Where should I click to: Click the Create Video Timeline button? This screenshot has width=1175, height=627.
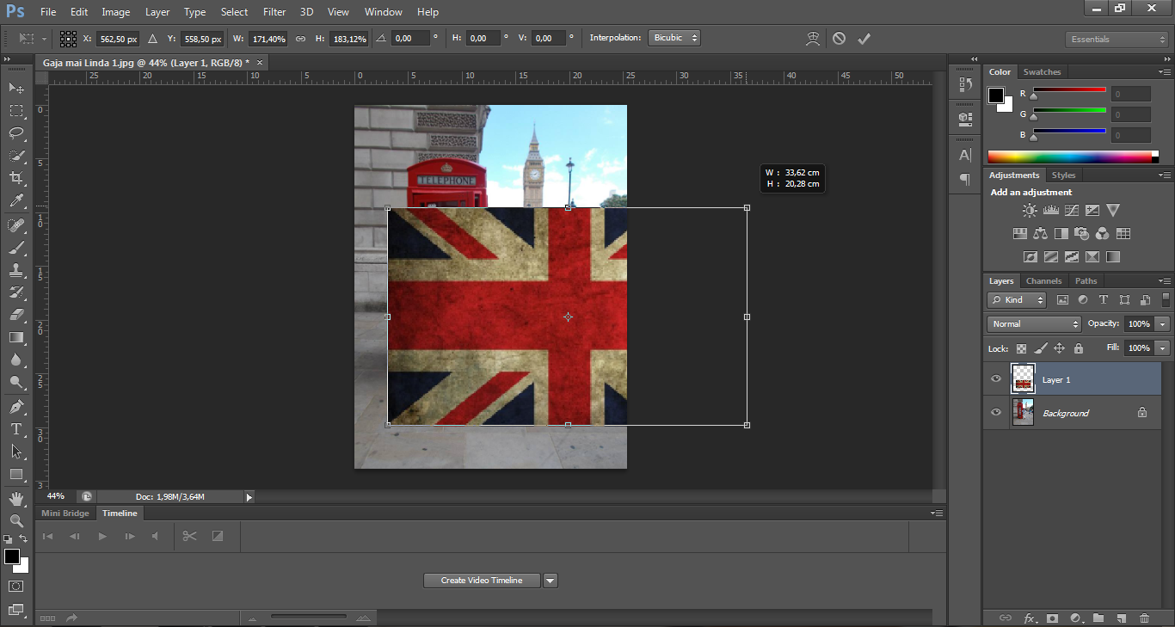pyautogui.click(x=482, y=581)
